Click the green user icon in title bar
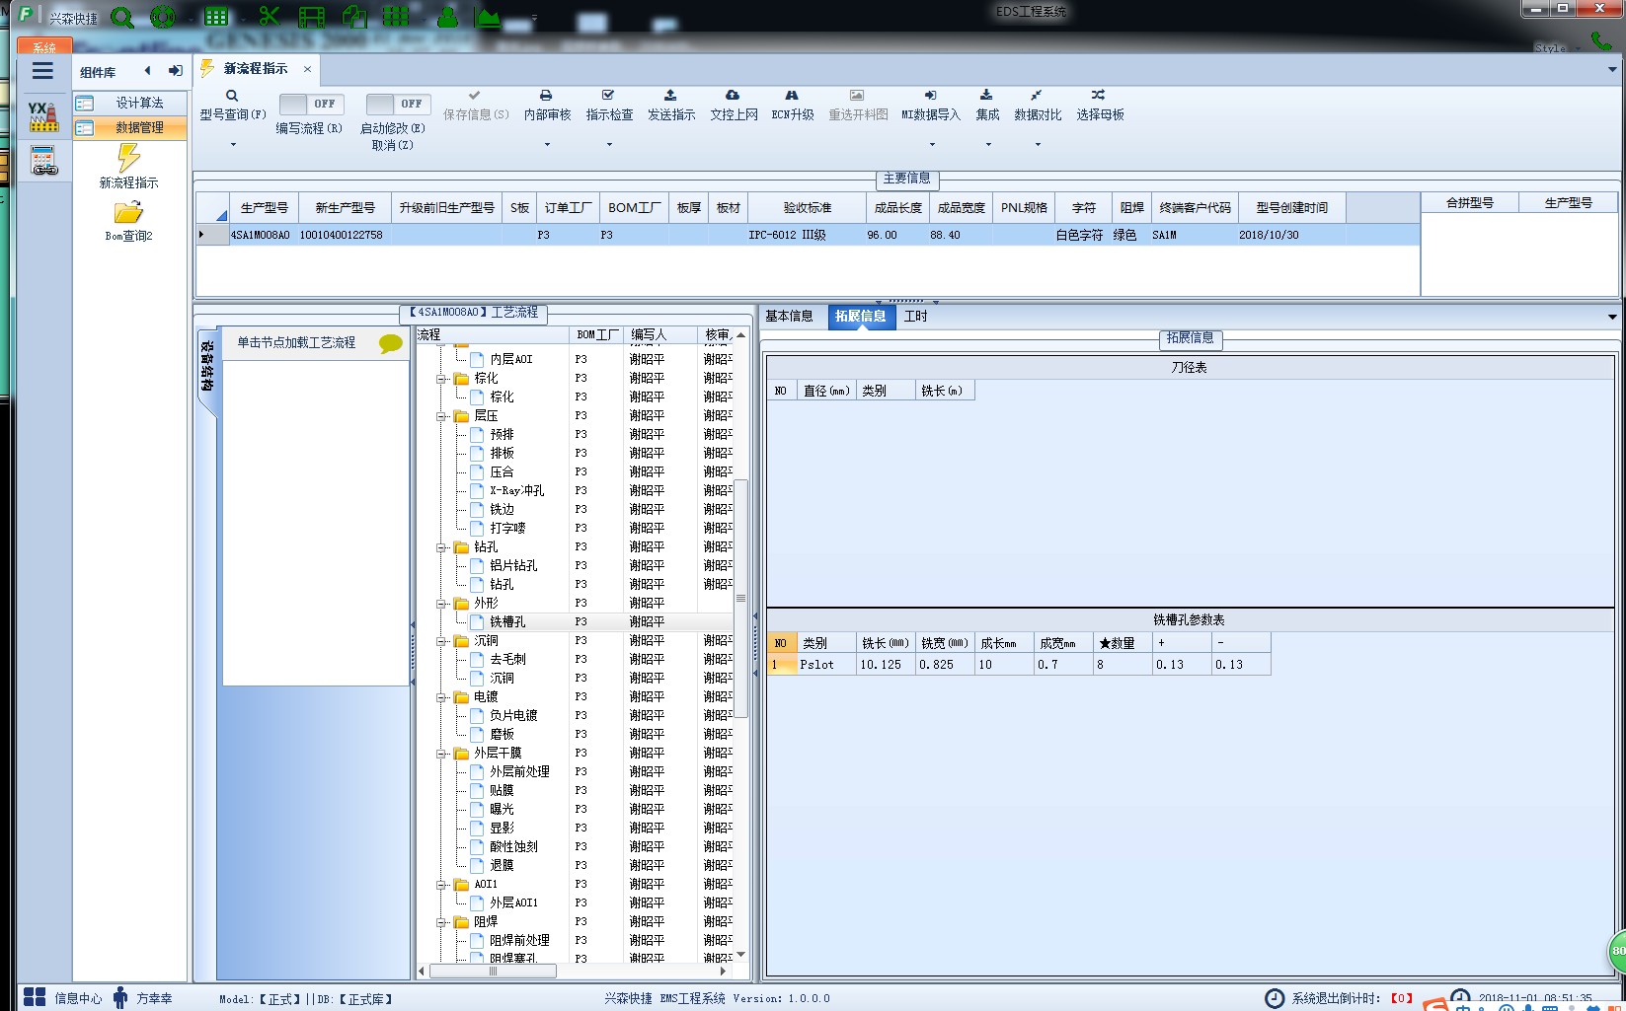Image resolution: width=1626 pixels, height=1011 pixels. pyautogui.click(x=447, y=17)
